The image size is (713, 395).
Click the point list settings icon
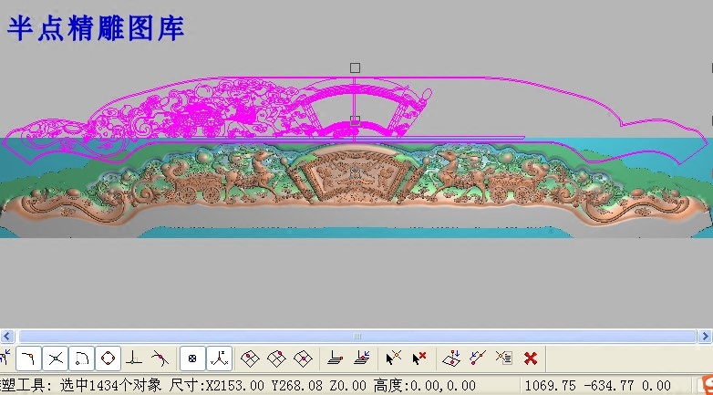pos(504,358)
